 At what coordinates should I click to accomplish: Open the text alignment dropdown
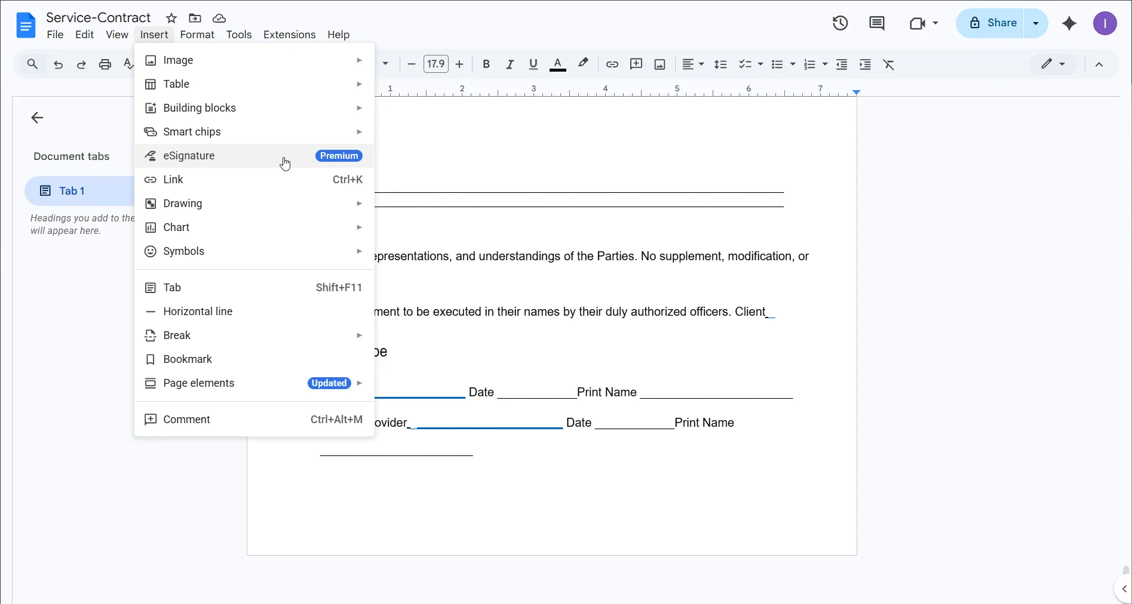(693, 64)
